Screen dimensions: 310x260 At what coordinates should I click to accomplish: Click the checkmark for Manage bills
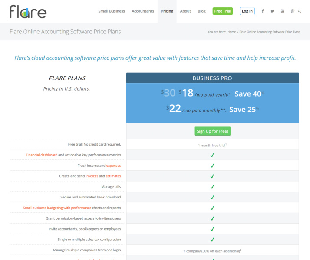point(212,187)
